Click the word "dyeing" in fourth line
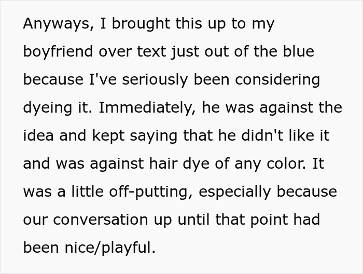Screen dimensions: 363x274 point(48,108)
